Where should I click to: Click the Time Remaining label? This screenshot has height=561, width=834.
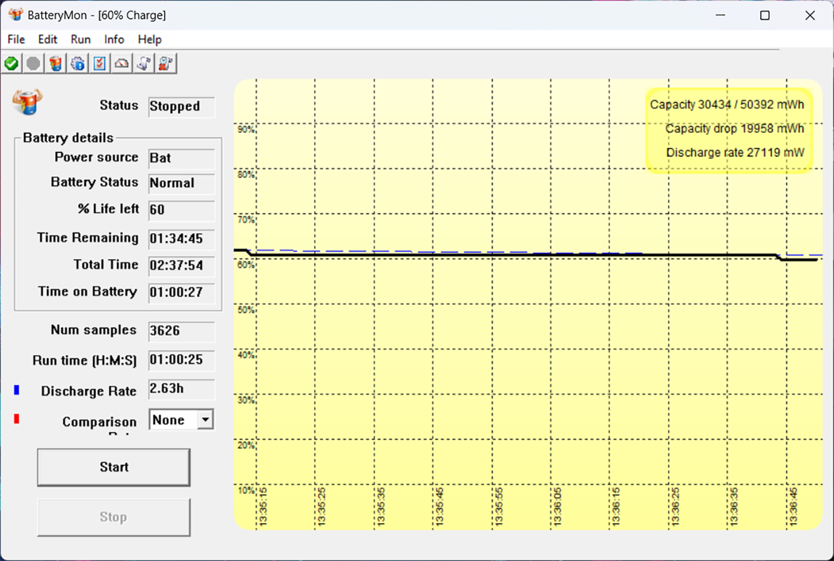click(x=88, y=238)
